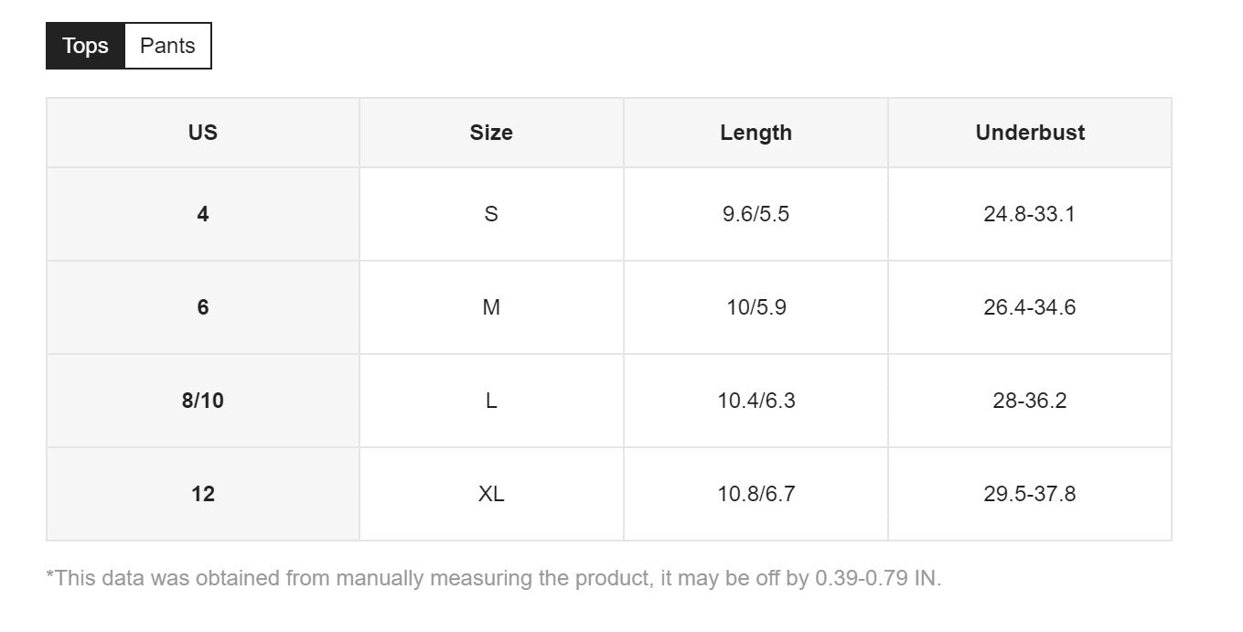Click the 9.6/5.5 length value
The height and width of the screenshot is (632, 1243).
[755, 214]
